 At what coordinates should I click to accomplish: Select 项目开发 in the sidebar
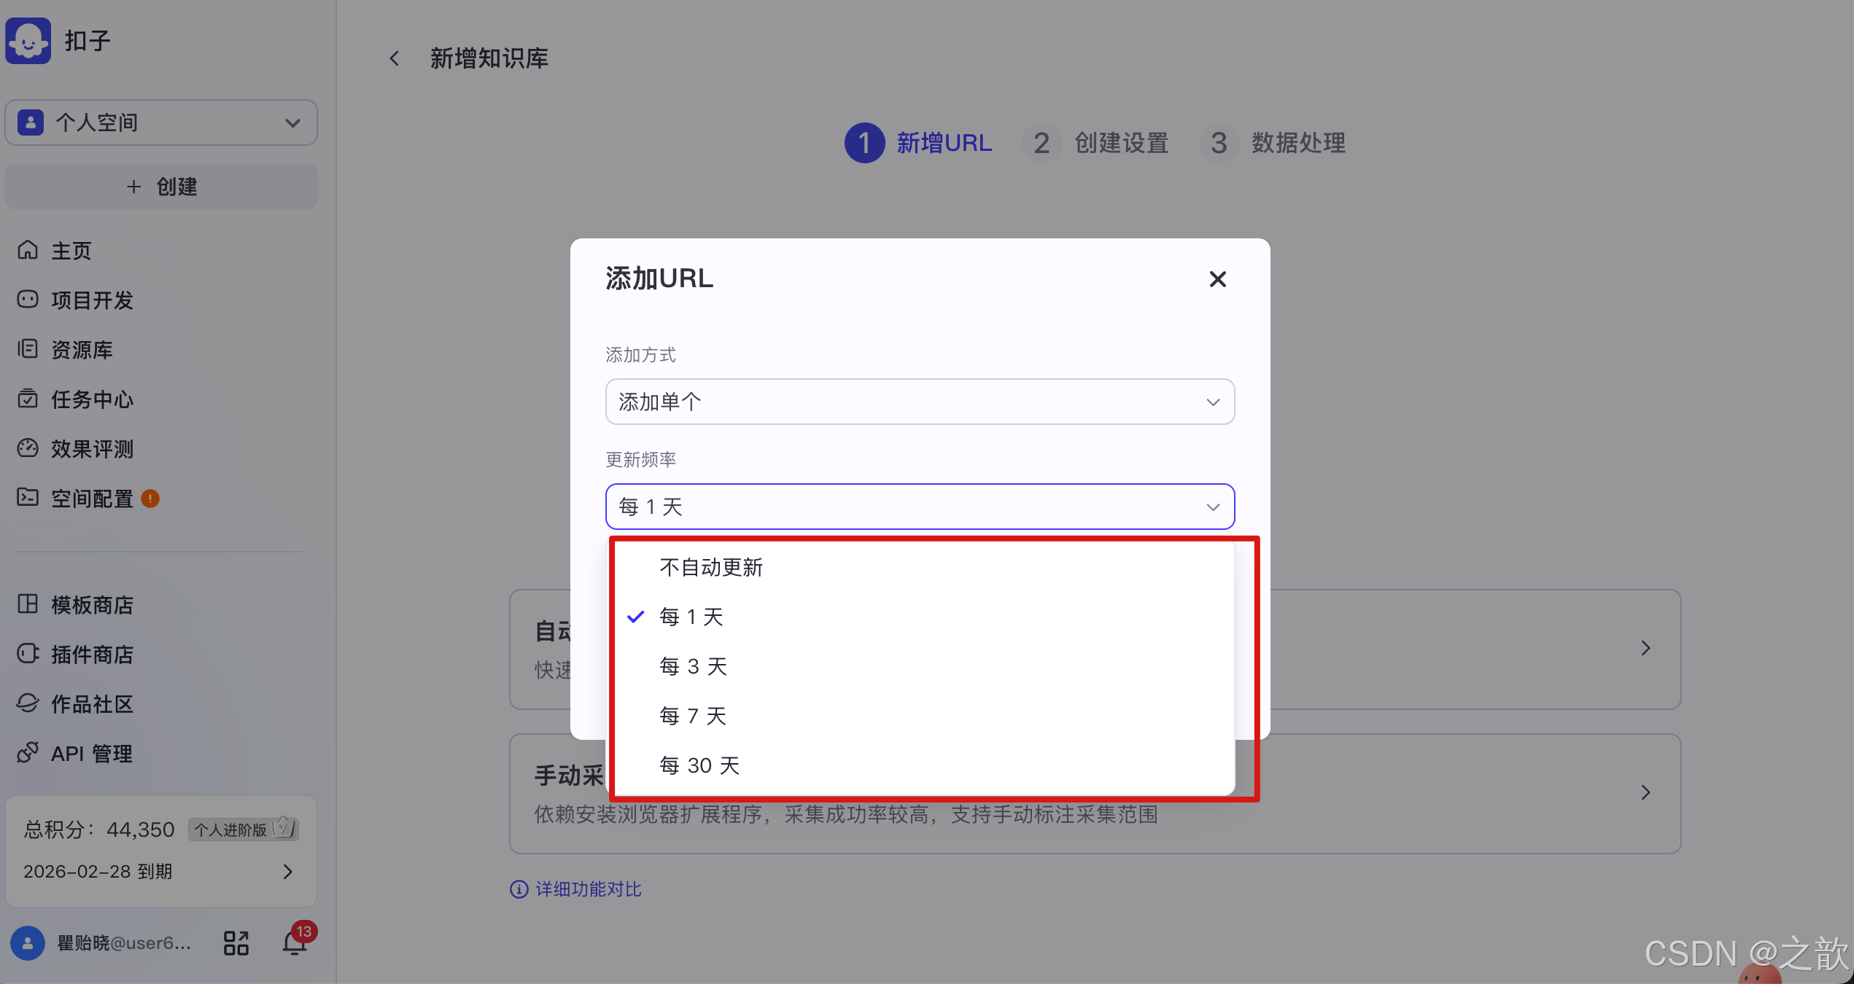tap(91, 300)
